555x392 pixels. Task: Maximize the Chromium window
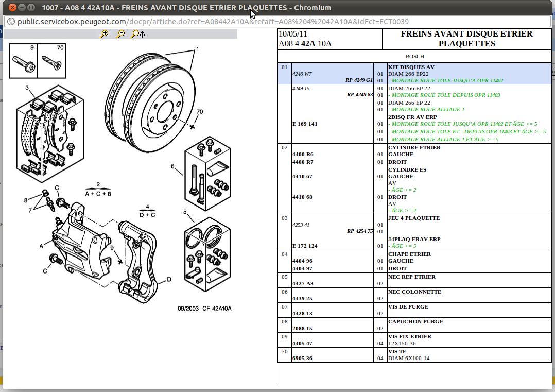coord(31,7)
